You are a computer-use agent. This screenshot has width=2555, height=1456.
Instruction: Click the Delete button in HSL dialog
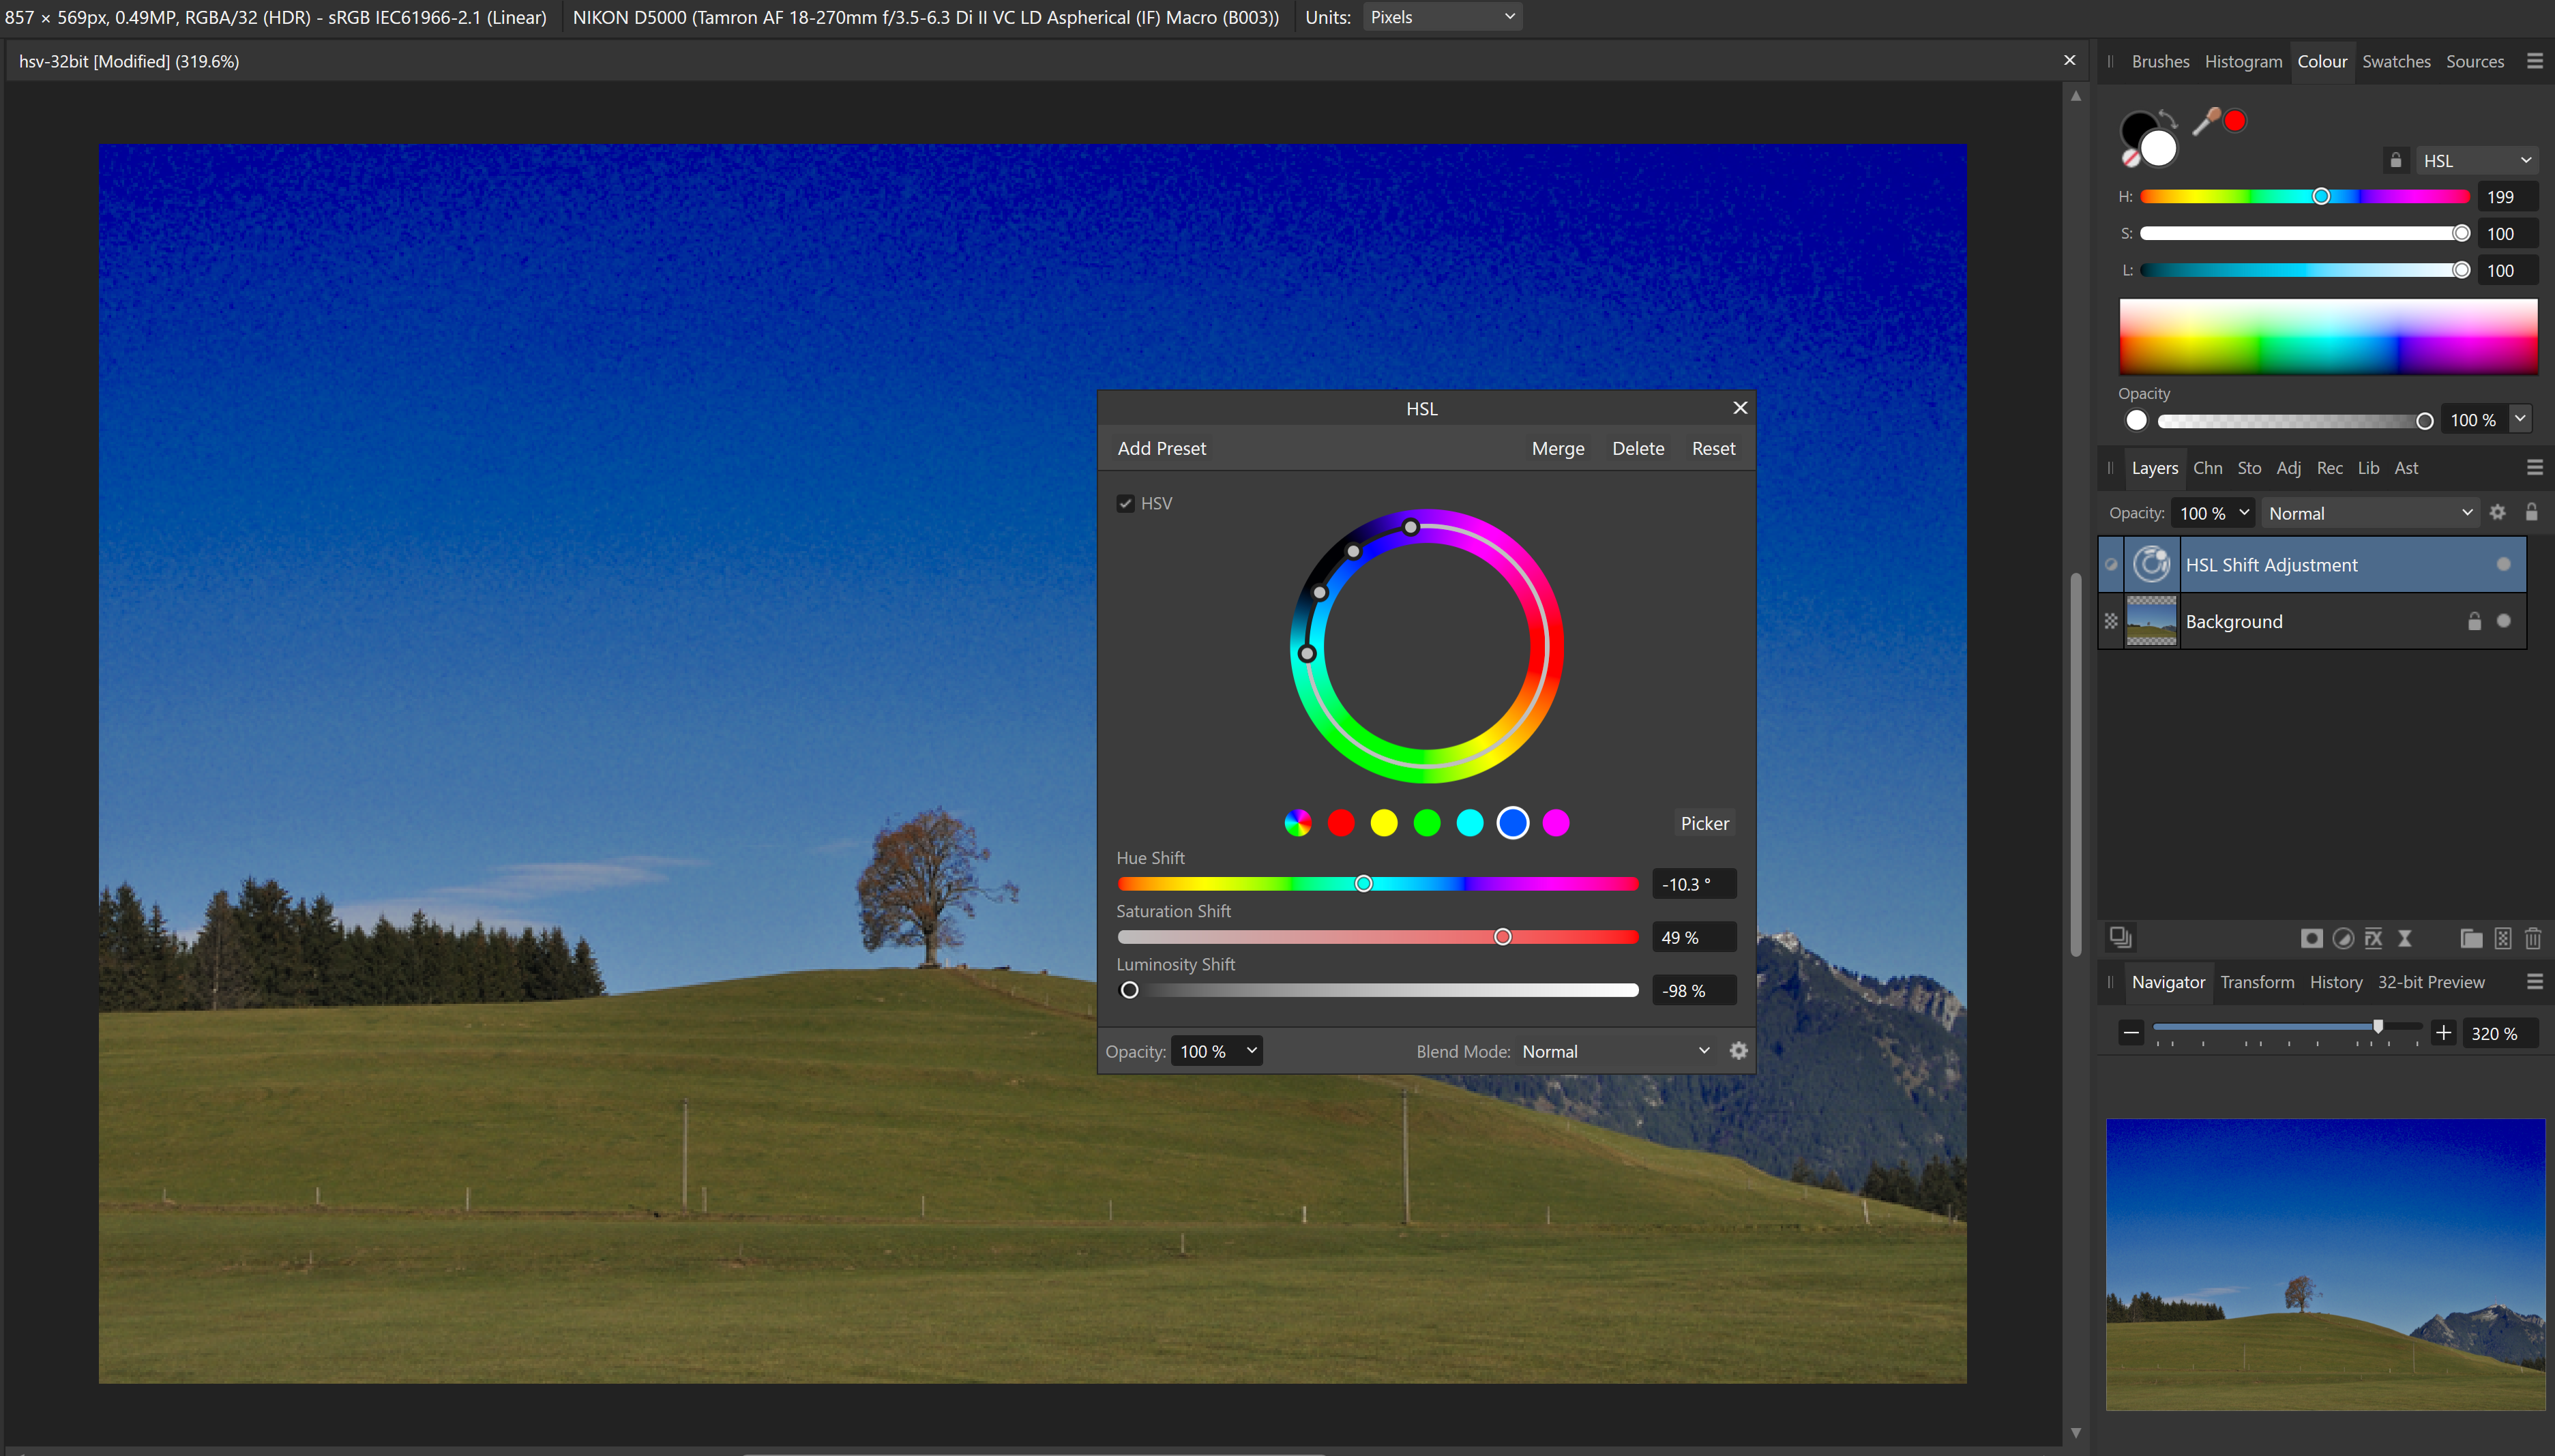click(x=1637, y=448)
